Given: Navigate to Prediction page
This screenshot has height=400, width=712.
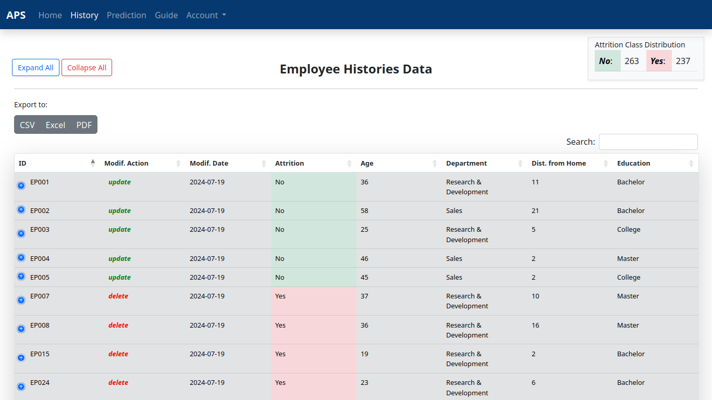Looking at the screenshot, I should [x=127, y=15].
